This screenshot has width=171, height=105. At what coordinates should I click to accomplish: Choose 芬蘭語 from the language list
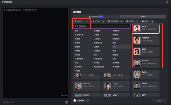tap(96, 47)
